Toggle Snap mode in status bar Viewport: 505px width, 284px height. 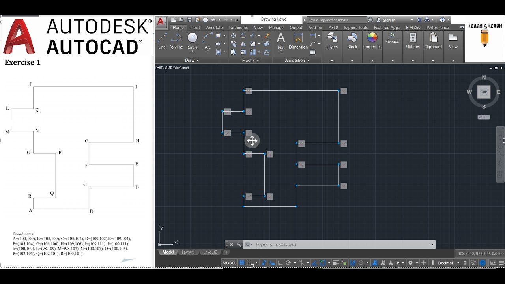(x=250, y=263)
